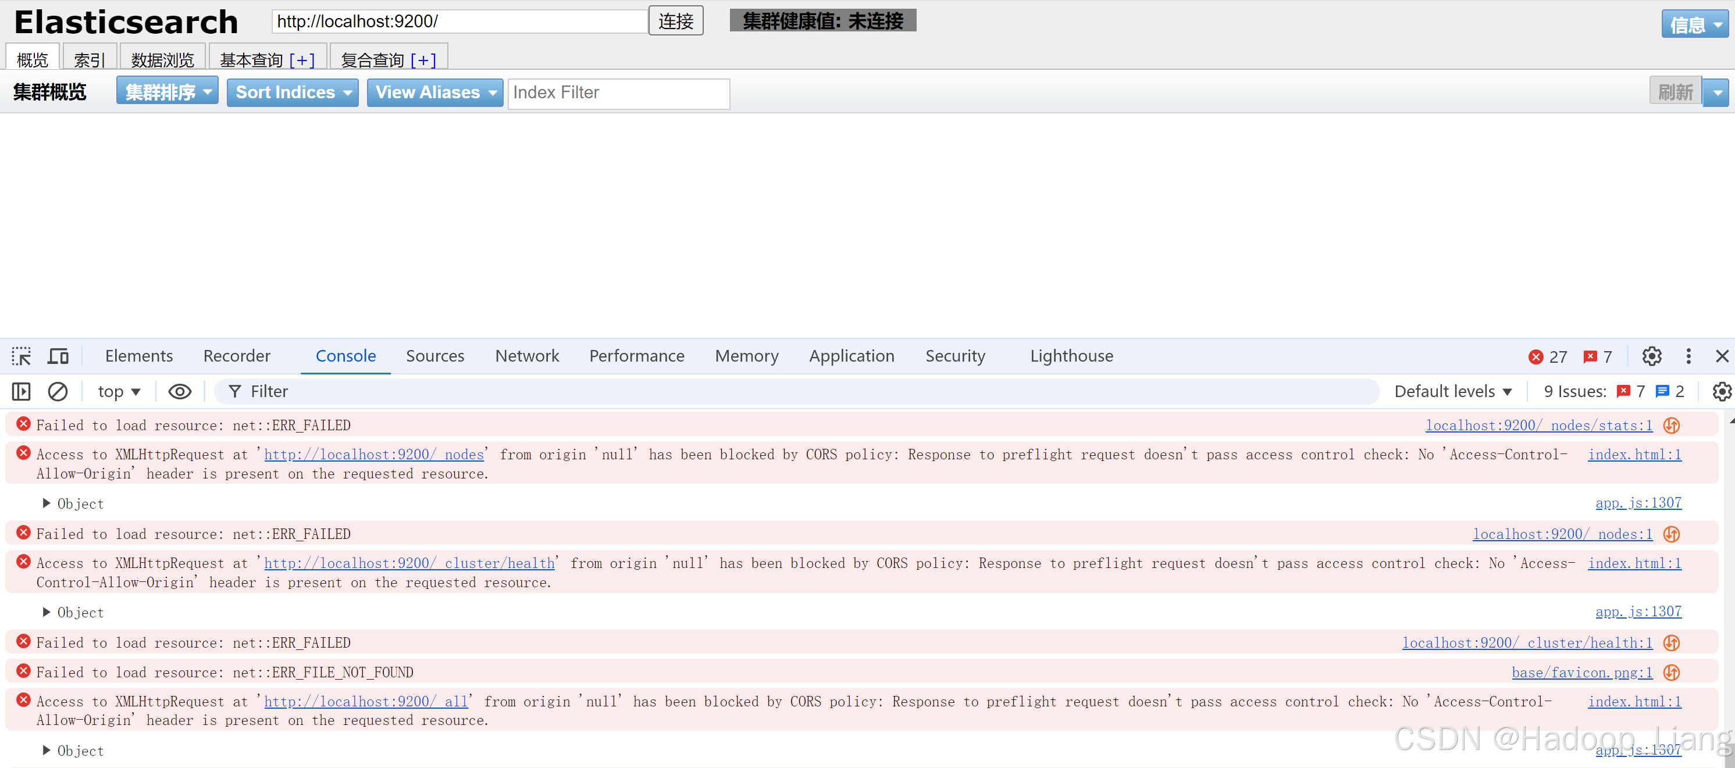This screenshot has height=768, width=1735.
Task: Click the red error count badge 27
Action: pyautogui.click(x=1547, y=357)
